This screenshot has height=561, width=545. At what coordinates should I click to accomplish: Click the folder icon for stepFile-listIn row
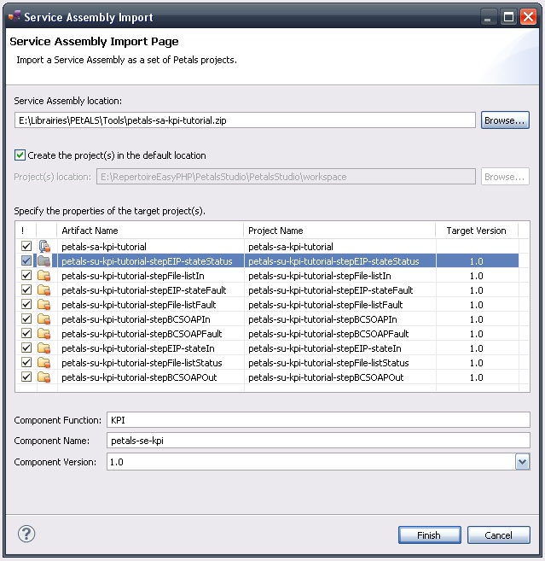[x=44, y=276]
